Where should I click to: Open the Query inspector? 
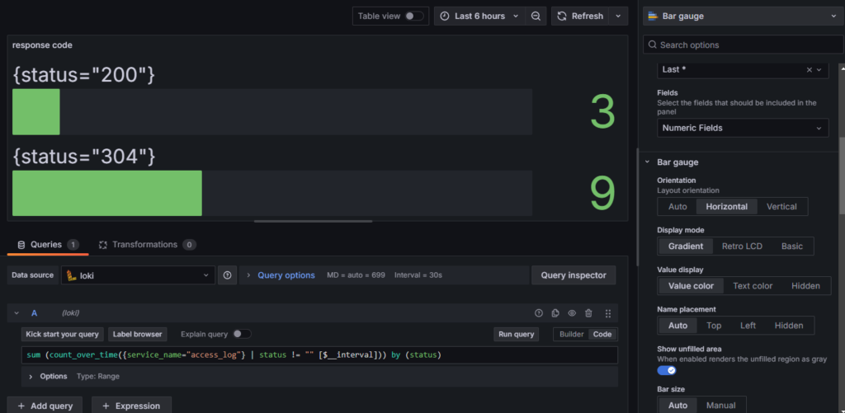click(574, 275)
